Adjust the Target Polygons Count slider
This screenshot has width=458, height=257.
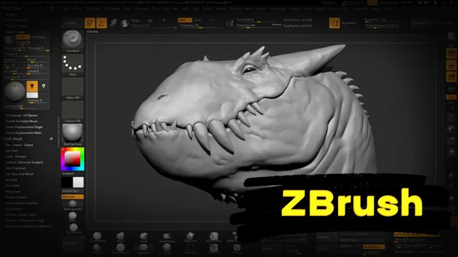pos(384,25)
